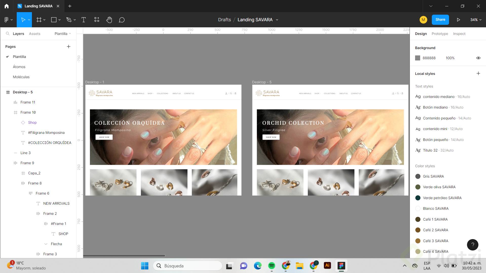Open move tools dropdown arrow
The height and width of the screenshot is (273, 486).
click(x=29, y=20)
